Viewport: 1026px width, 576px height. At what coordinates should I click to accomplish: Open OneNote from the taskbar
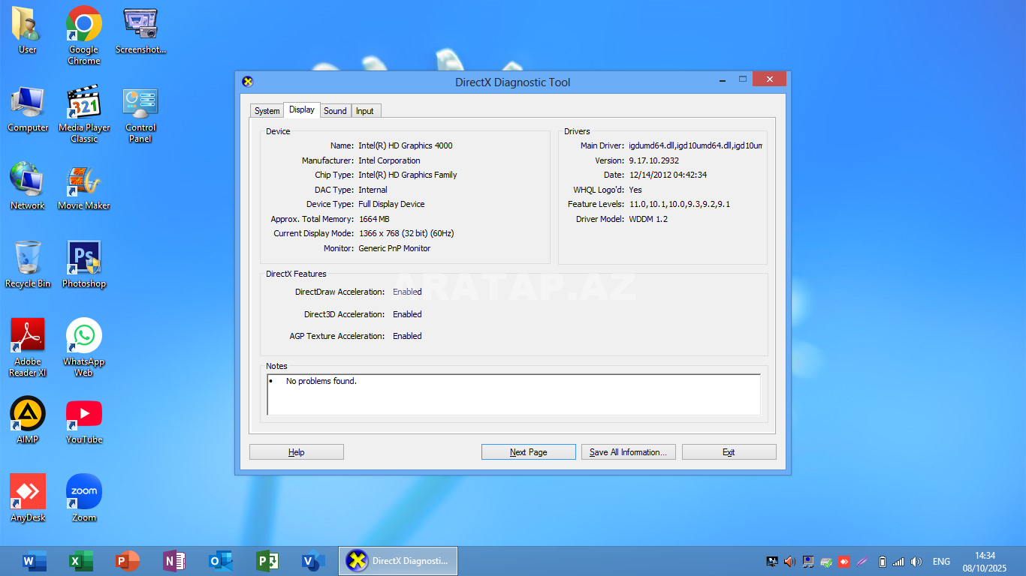(x=174, y=561)
